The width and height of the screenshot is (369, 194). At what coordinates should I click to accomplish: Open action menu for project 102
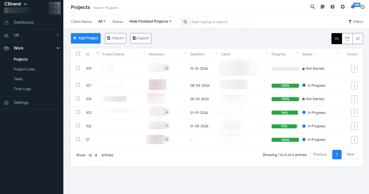(x=354, y=126)
